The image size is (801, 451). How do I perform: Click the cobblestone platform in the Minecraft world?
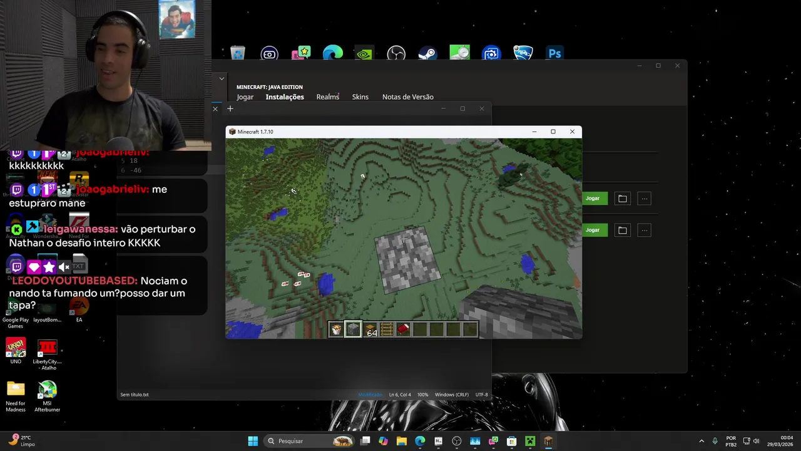click(407, 260)
